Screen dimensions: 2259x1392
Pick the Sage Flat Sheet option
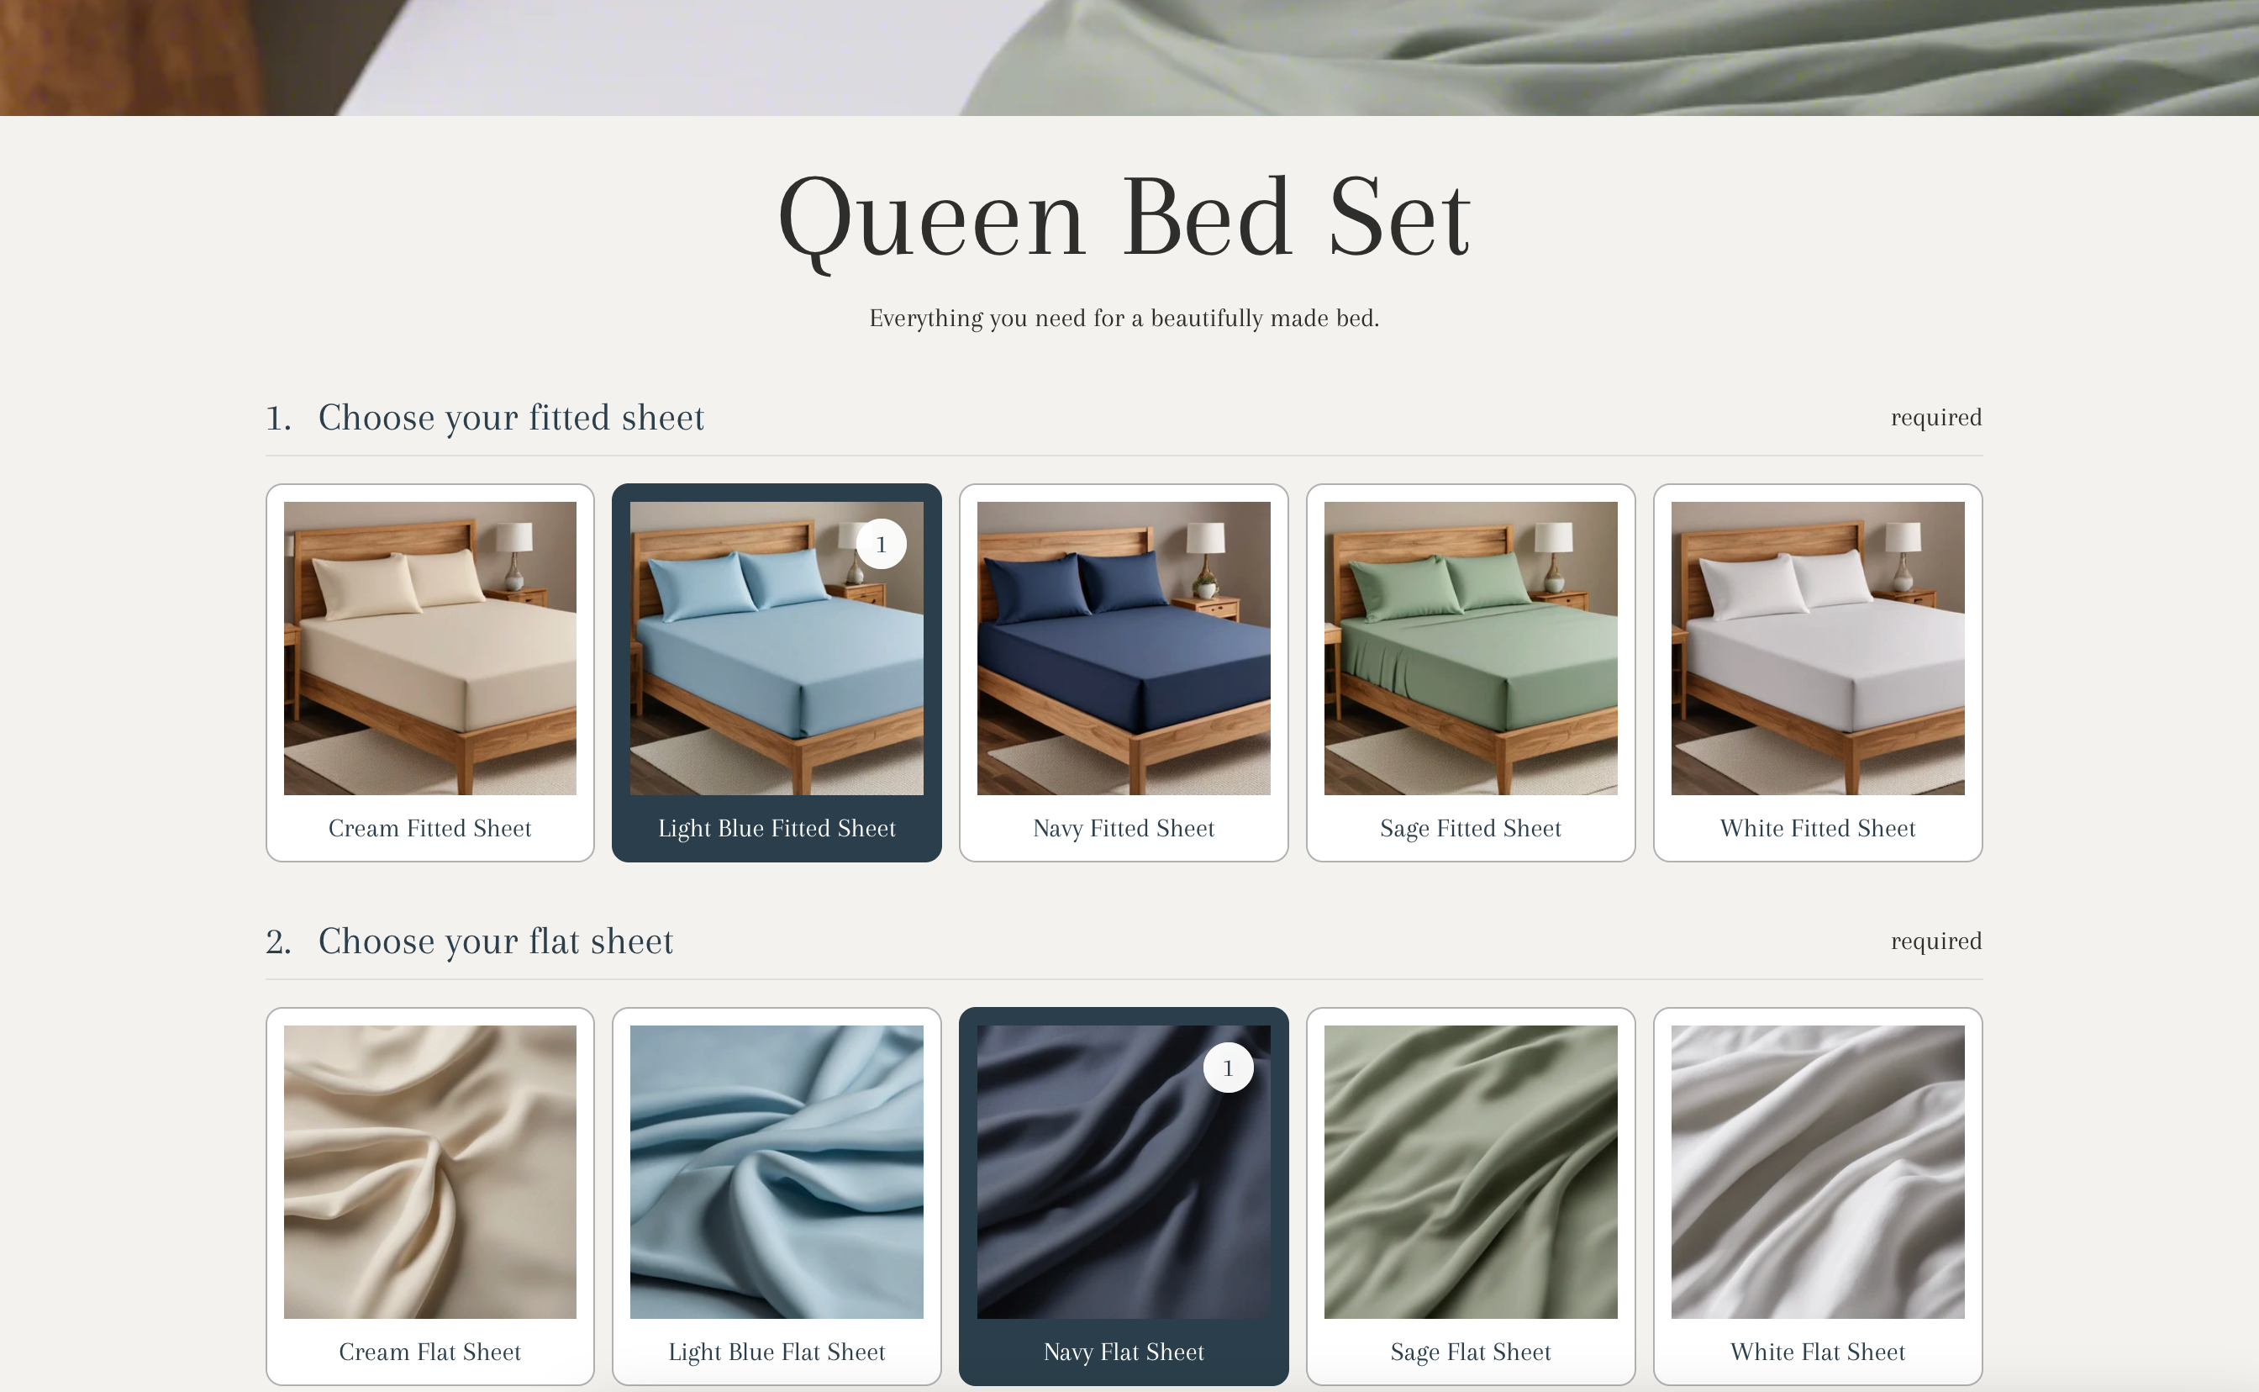(x=1471, y=1196)
